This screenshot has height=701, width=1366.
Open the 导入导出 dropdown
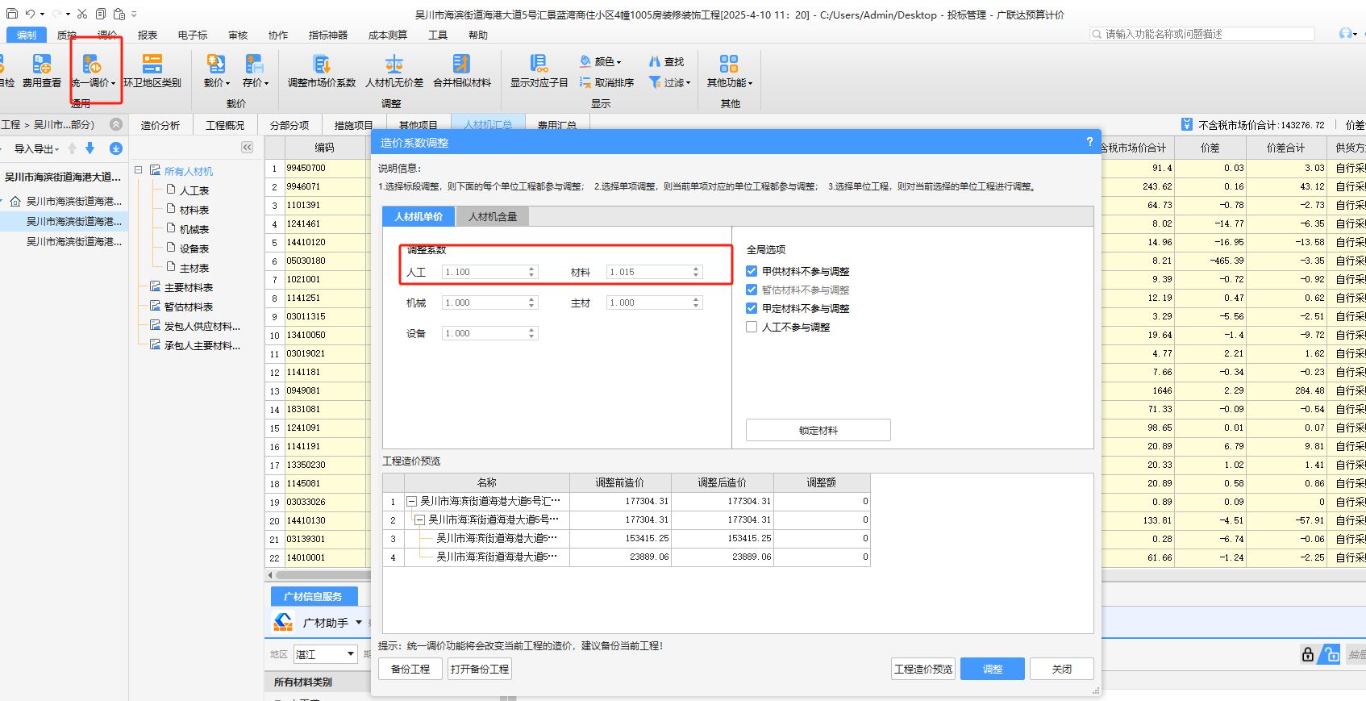36,148
